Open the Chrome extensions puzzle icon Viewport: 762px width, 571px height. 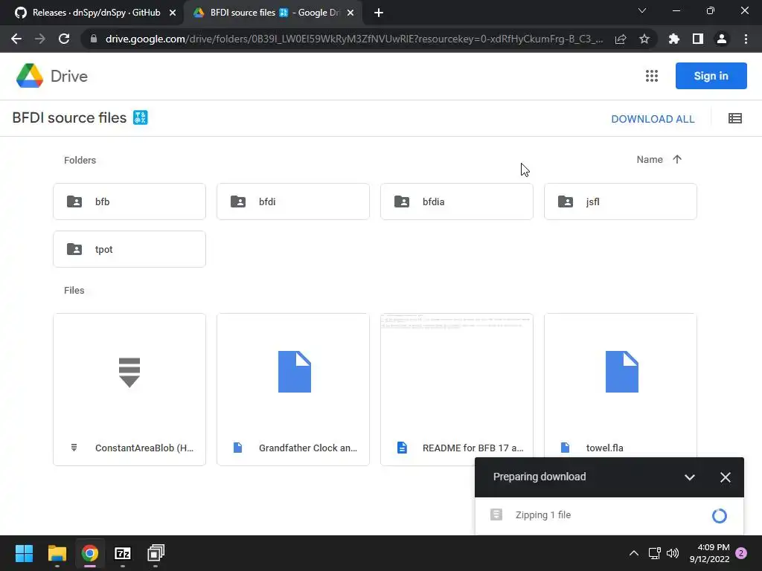(674, 39)
